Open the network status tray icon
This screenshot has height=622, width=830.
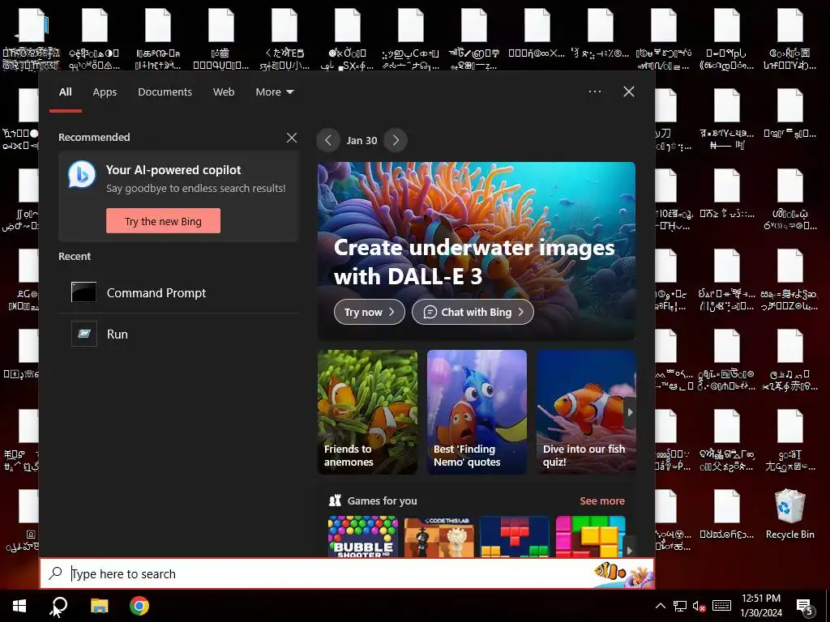coord(680,606)
